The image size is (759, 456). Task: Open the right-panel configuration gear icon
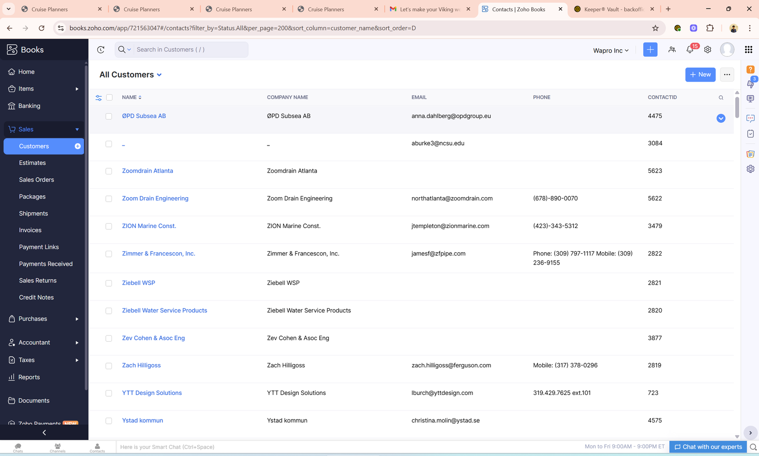tap(750, 169)
